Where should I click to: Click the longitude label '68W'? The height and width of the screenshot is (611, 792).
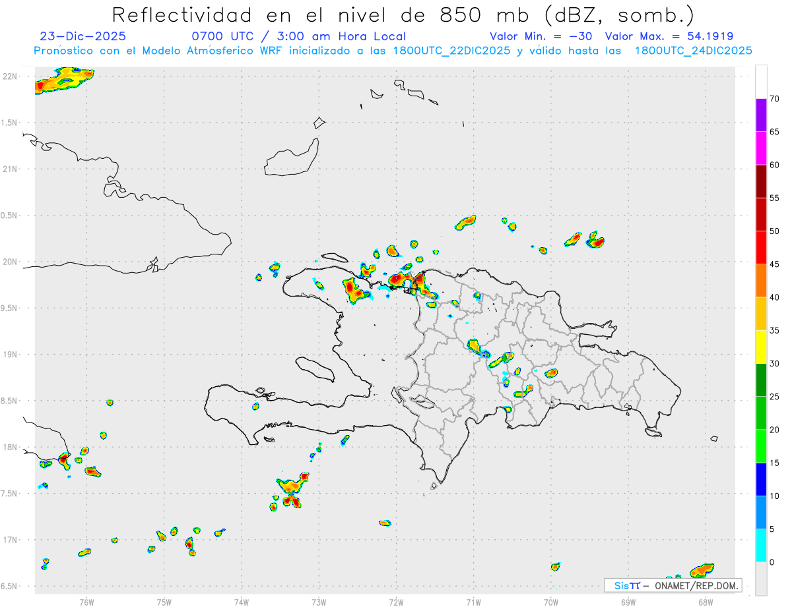tap(706, 602)
